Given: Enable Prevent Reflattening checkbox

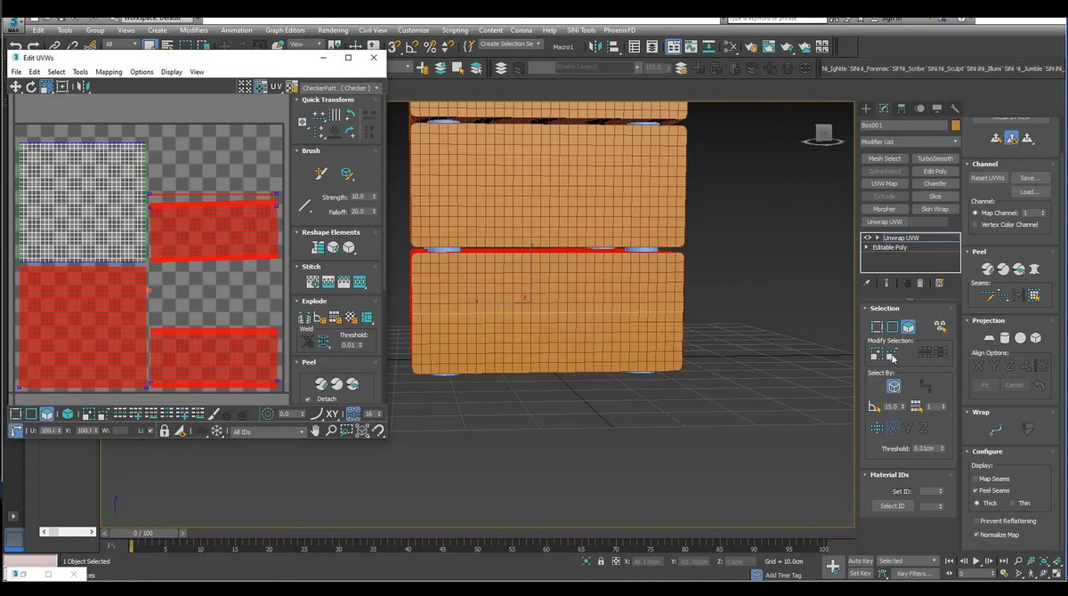Looking at the screenshot, I should pyautogui.click(x=976, y=520).
